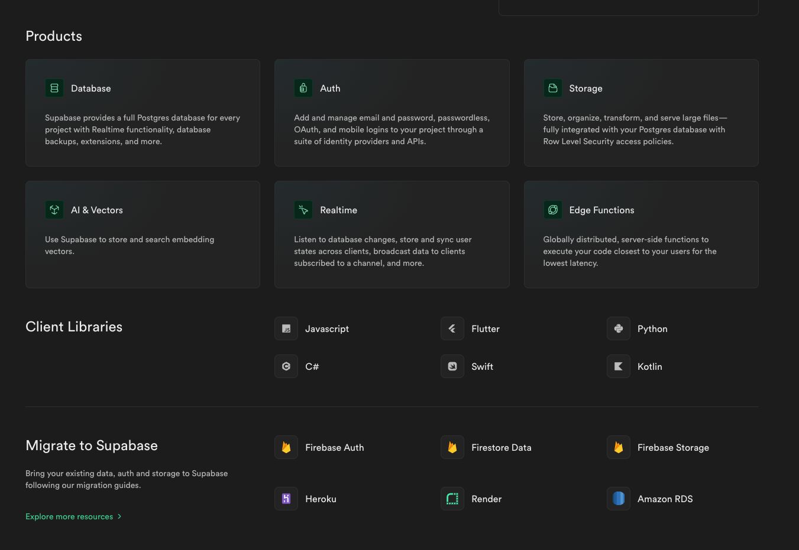The width and height of the screenshot is (799, 550).
Task: Click the Auth card title
Action: pyautogui.click(x=330, y=88)
